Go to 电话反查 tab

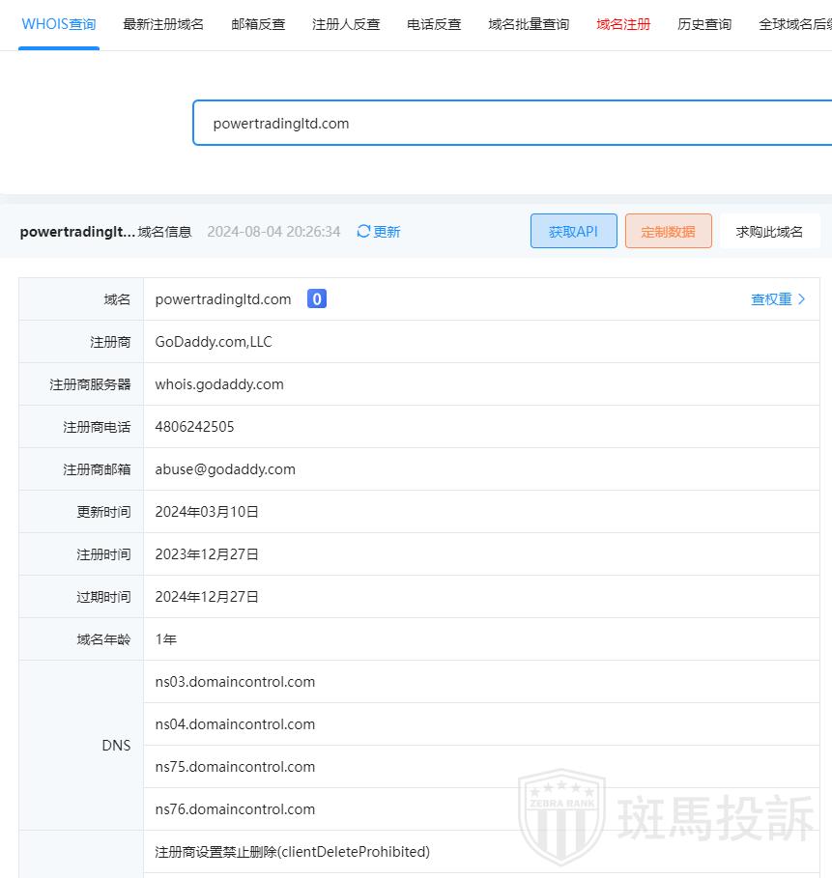434,24
